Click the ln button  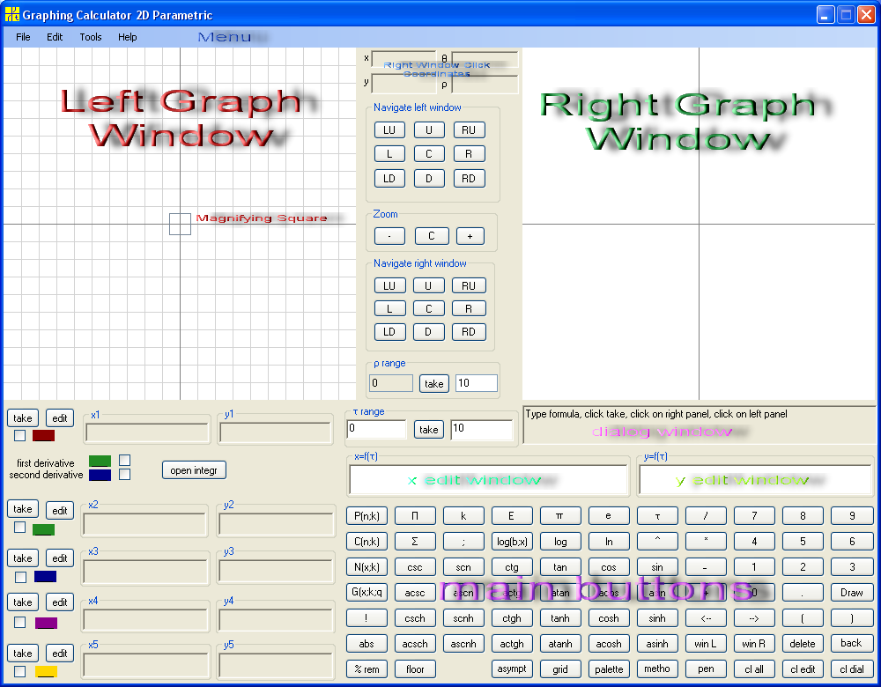tap(609, 542)
